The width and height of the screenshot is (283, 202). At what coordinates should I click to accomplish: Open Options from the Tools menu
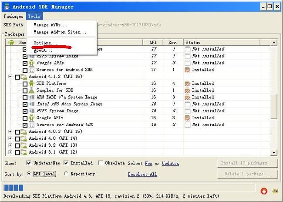pyautogui.click(x=45, y=43)
